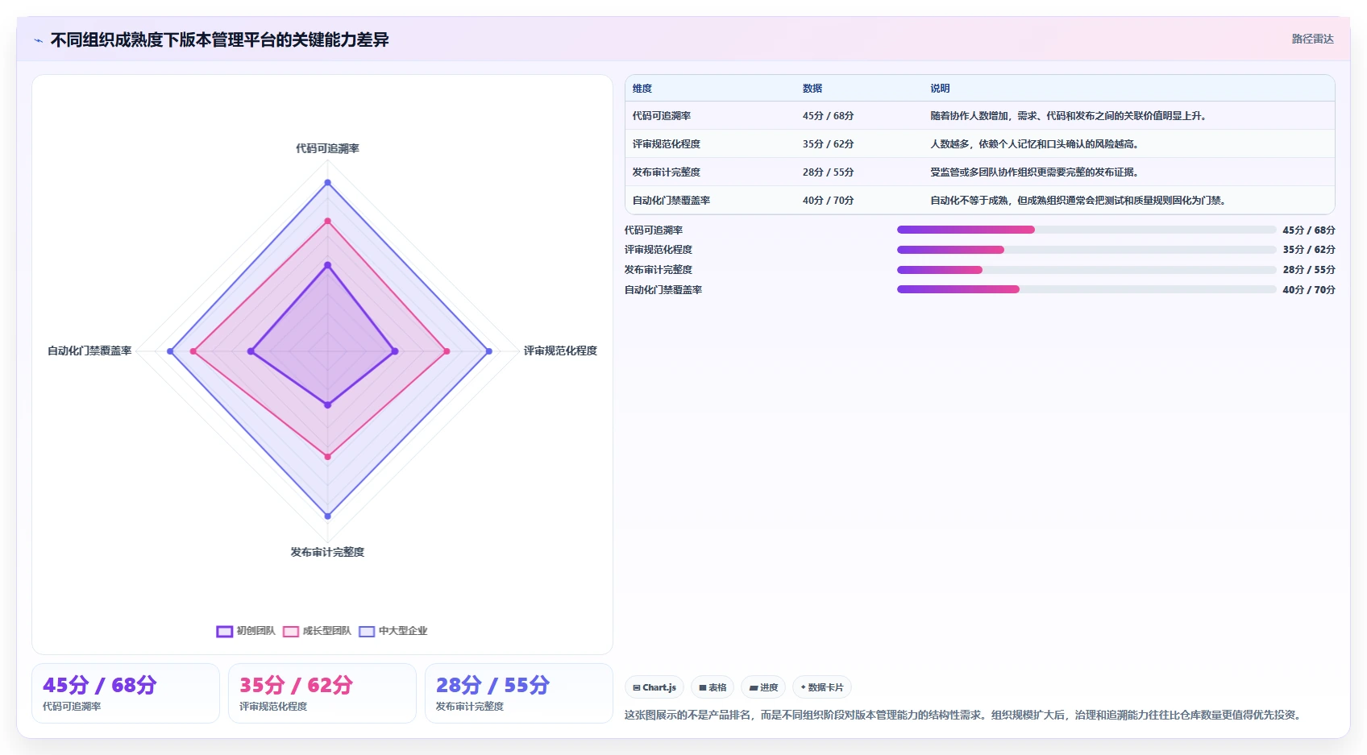Image resolution: width=1367 pixels, height=755 pixels.
Task: Toggle the 中大型企业 legend item
Action: tap(393, 631)
